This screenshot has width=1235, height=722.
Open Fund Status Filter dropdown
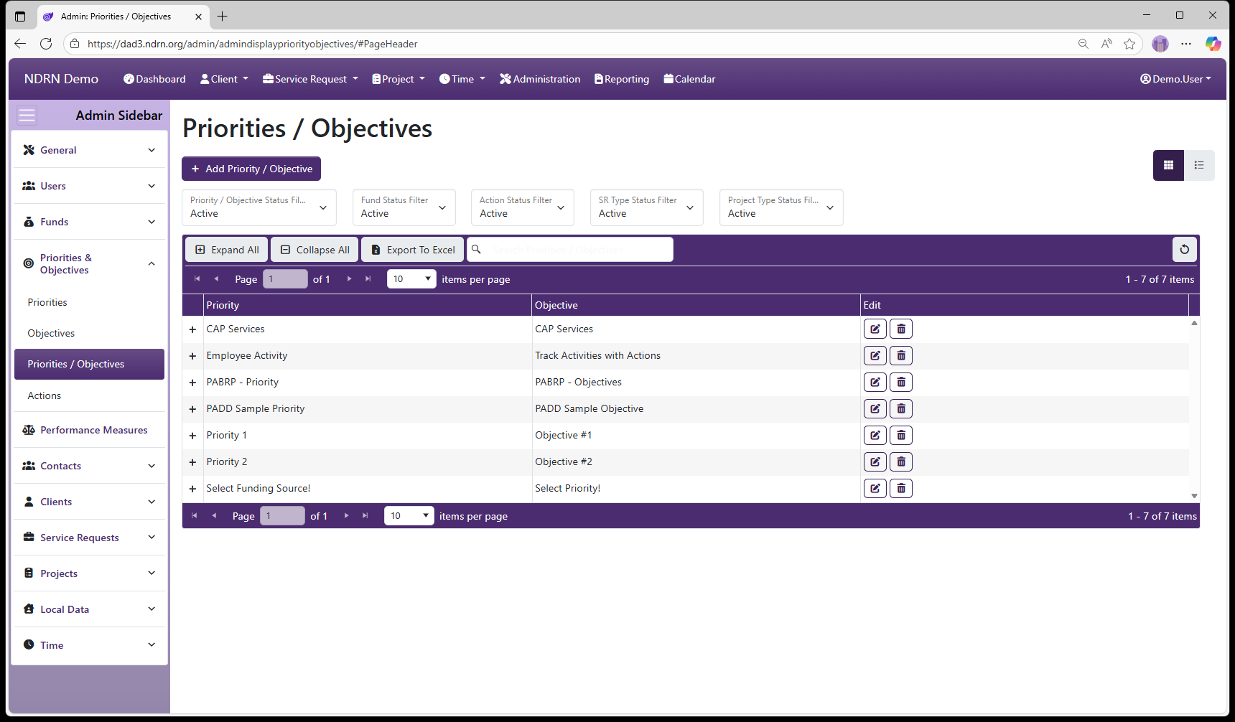point(404,207)
